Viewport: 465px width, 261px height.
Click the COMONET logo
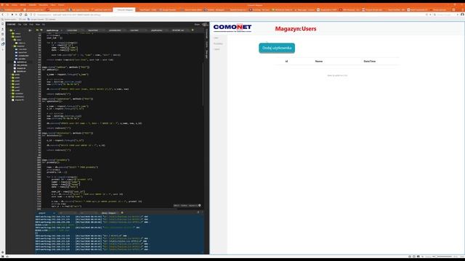(232, 28)
